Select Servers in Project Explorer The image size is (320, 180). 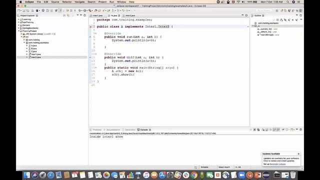click(x=26, y=25)
